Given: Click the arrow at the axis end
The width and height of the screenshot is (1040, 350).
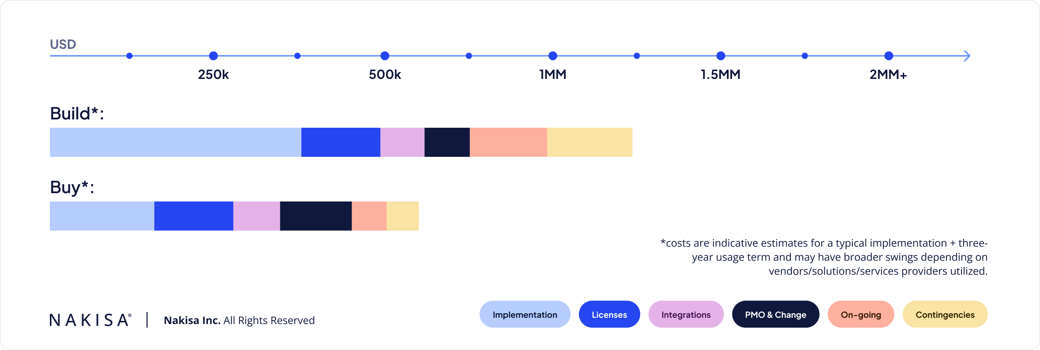Looking at the screenshot, I should coord(967,56).
